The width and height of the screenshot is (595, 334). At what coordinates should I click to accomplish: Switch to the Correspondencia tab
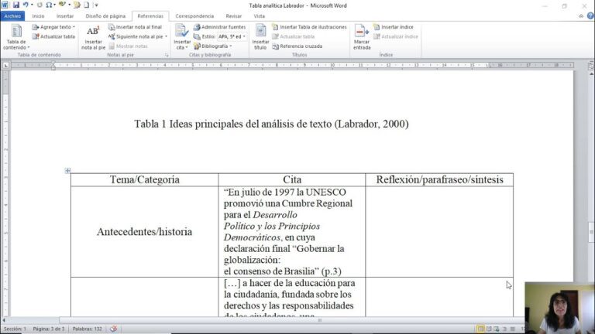pyautogui.click(x=194, y=16)
